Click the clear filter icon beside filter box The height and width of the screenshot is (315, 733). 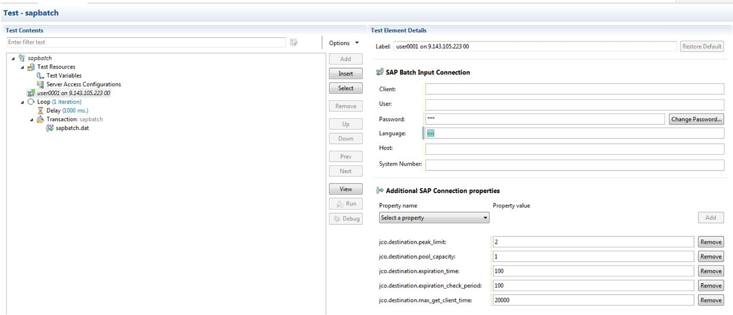point(294,42)
